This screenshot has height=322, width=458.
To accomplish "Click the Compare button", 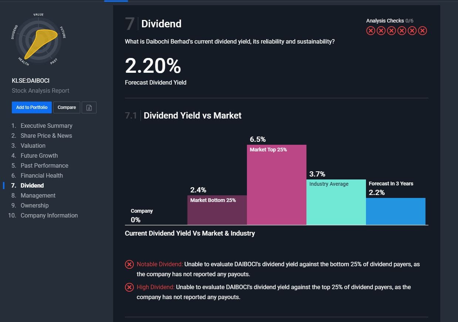I will tap(67, 107).
